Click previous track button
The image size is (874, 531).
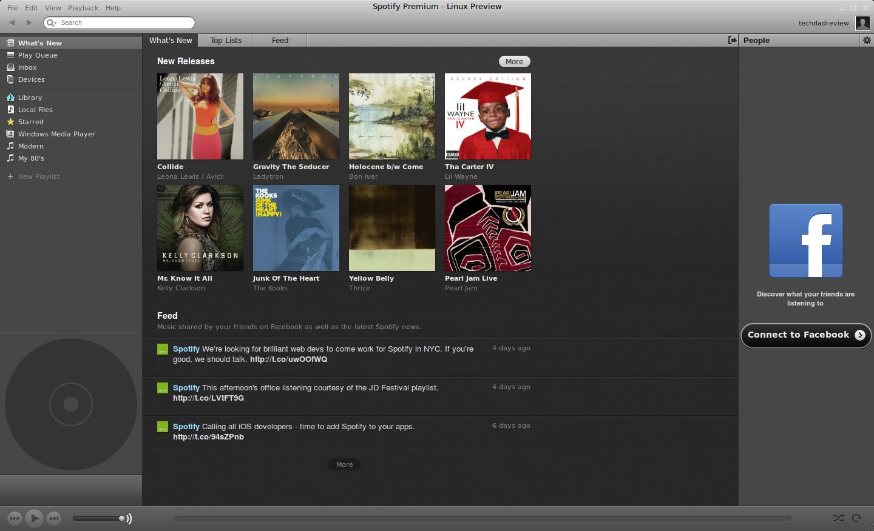click(x=15, y=518)
